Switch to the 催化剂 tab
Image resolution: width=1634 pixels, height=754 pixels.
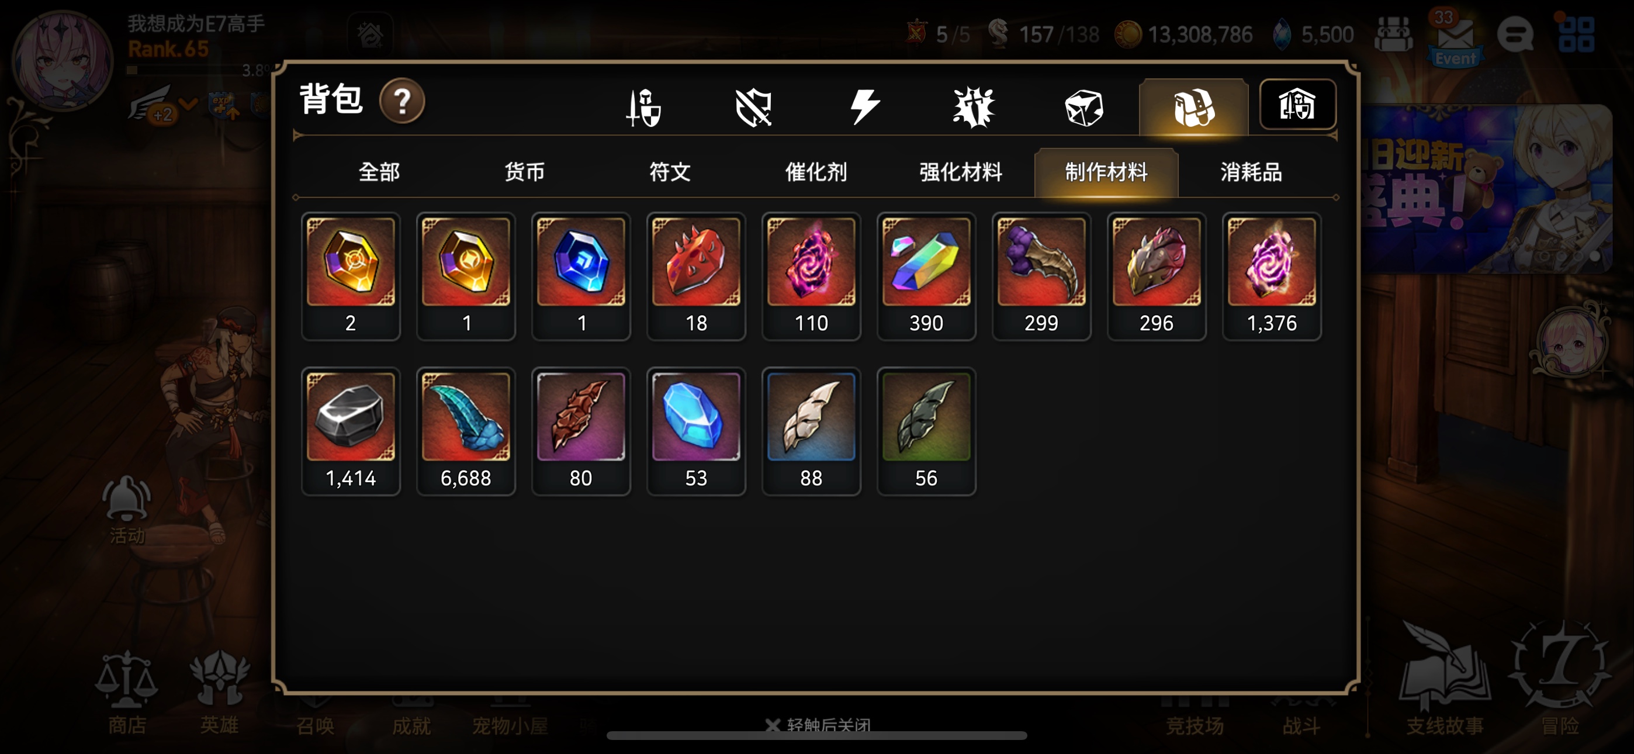coord(815,172)
